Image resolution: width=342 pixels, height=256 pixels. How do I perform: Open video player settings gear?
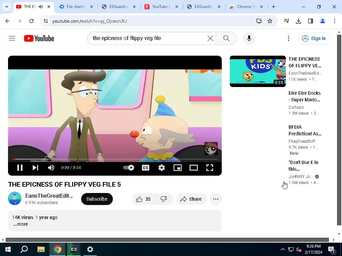[x=162, y=168]
